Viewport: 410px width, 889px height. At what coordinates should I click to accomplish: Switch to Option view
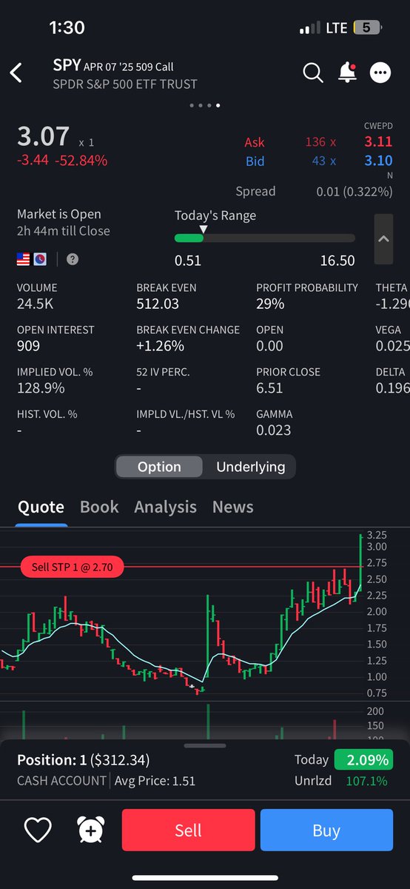pyautogui.click(x=159, y=467)
